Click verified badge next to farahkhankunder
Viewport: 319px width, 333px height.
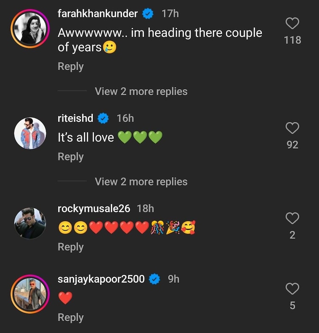click(x=148, y=14)
